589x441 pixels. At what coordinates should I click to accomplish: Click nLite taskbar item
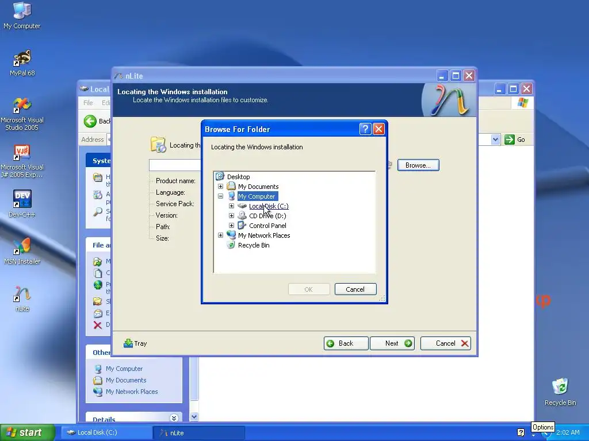[198, 432]
